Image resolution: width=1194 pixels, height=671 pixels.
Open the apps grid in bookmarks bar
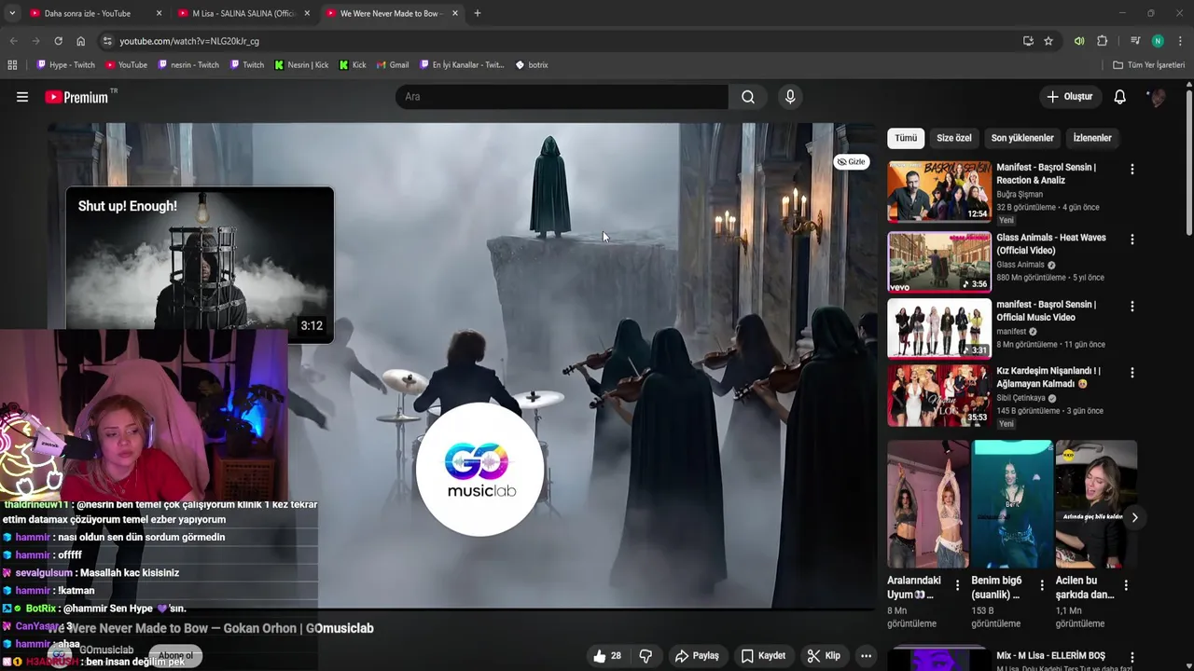pyautogui.click(x=12, y=65)
